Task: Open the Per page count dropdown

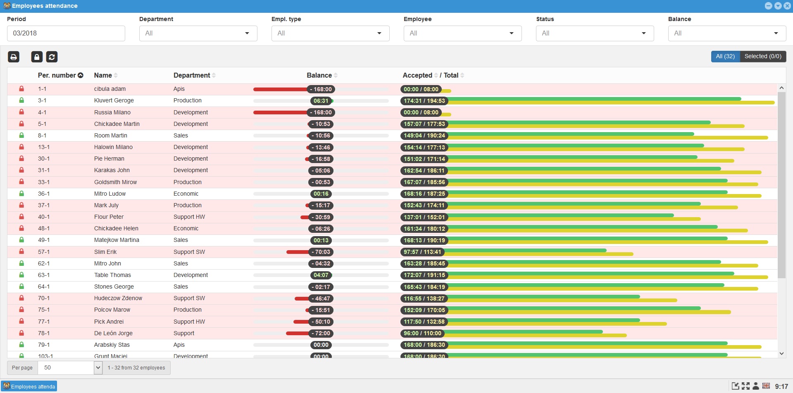Action: (70, 367)
